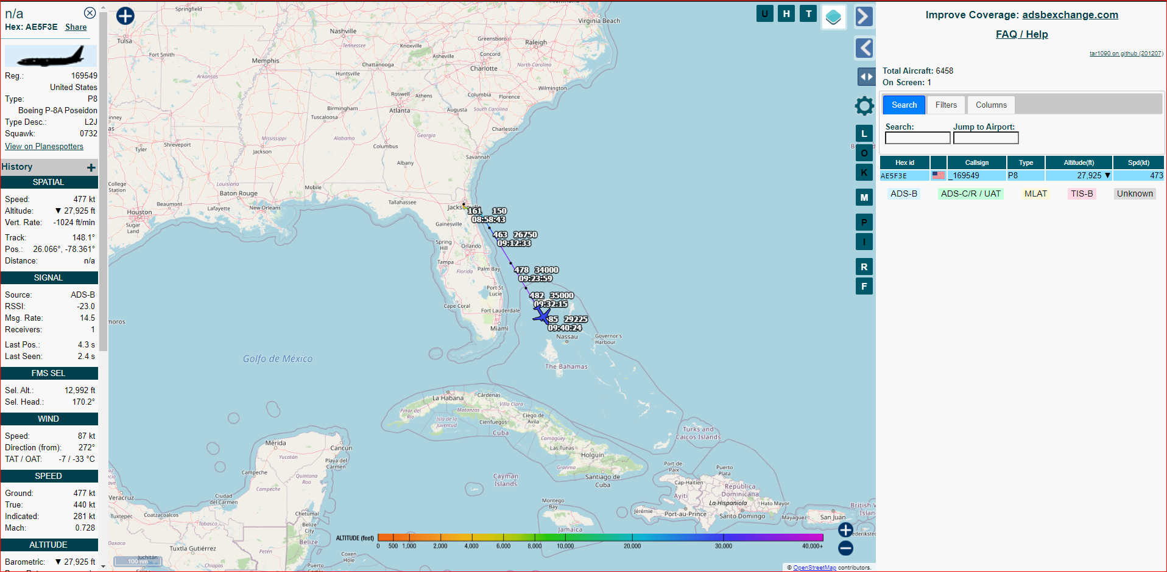Click the 09:12:33 track label

514,243
